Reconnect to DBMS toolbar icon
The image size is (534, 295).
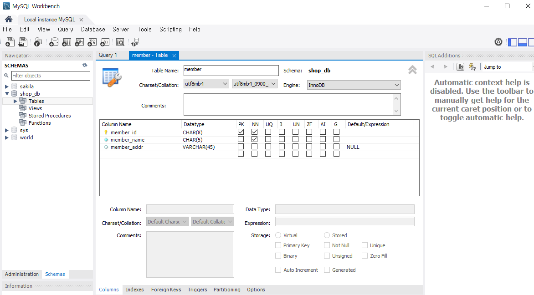click(x=135, y=42)
